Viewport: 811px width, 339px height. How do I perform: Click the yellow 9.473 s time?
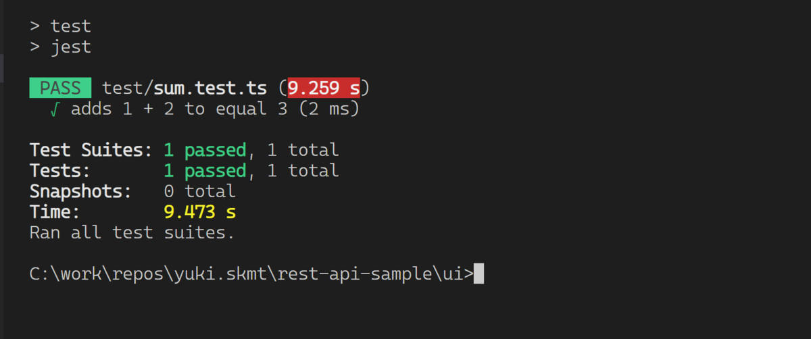click(200, 213)
